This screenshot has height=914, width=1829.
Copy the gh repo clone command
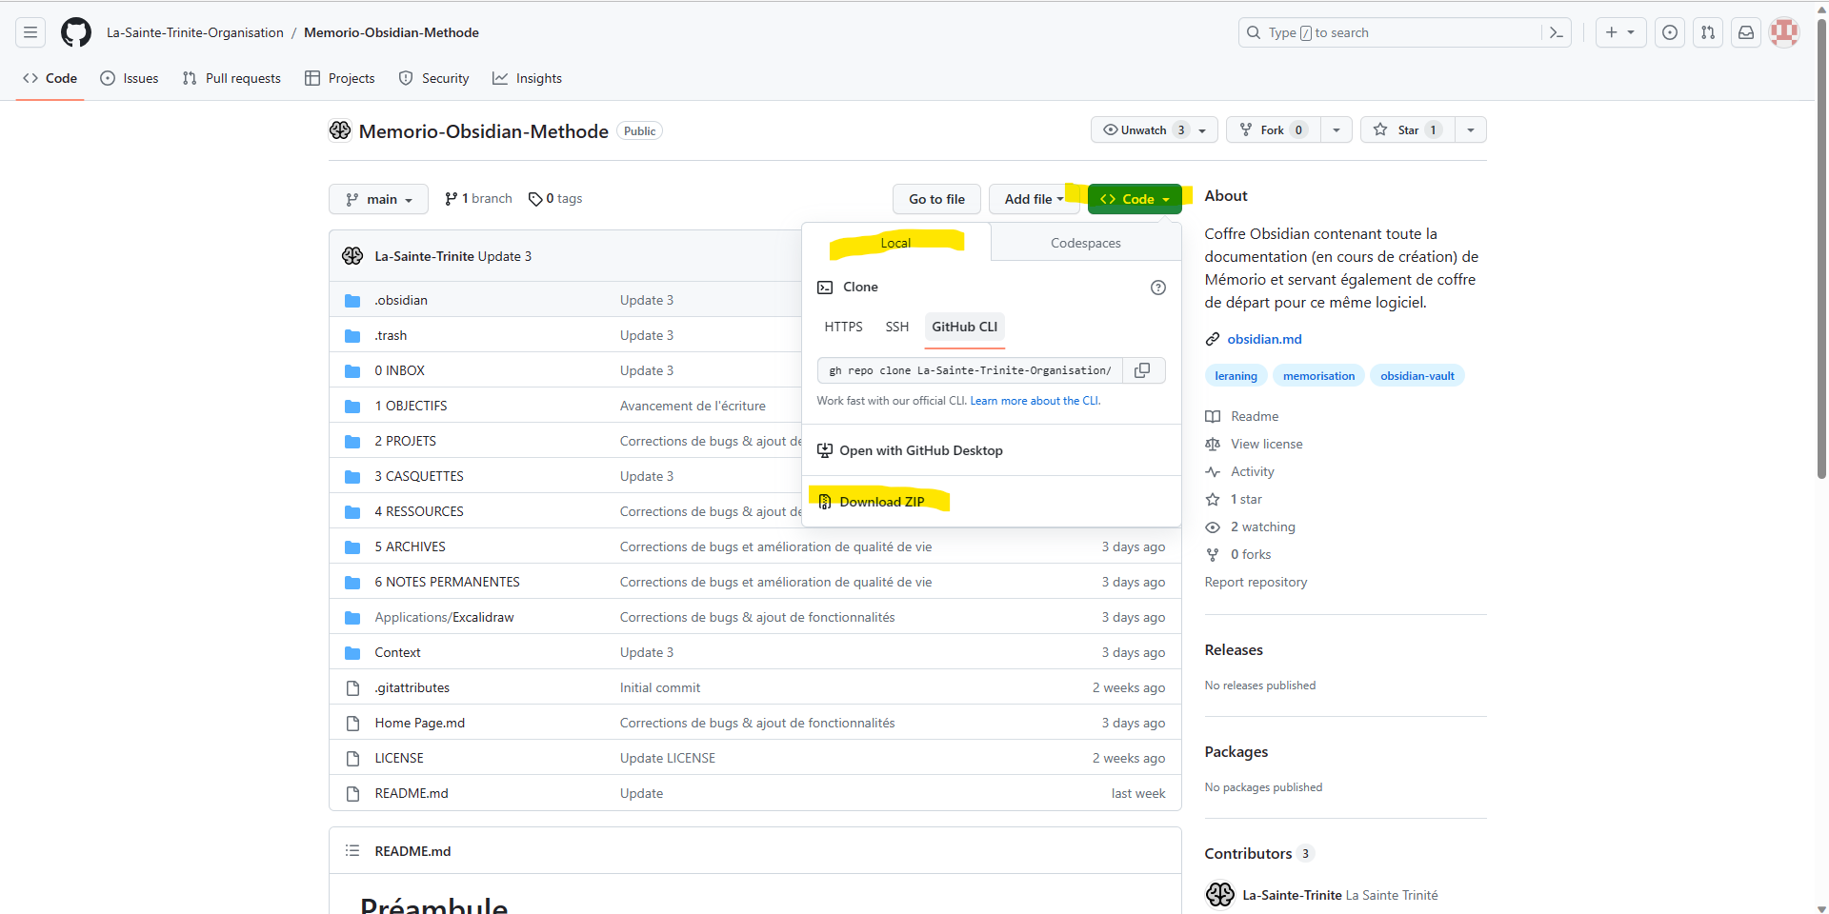pos(1143,370)
